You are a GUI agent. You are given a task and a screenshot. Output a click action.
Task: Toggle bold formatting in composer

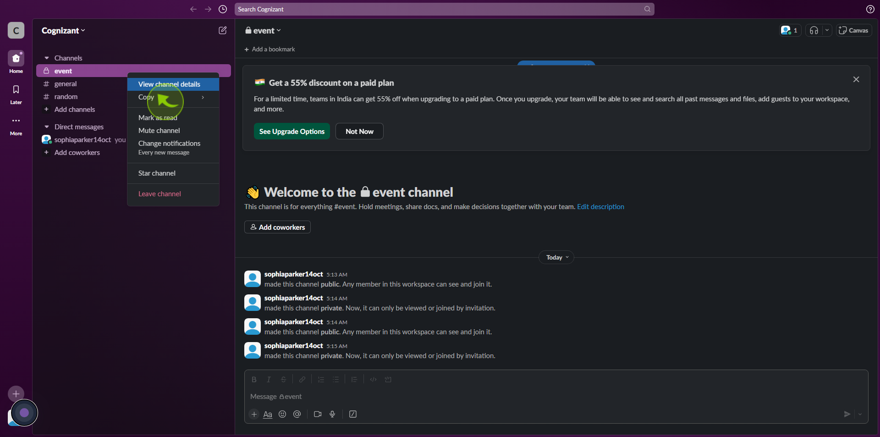(x=254, y=379)
